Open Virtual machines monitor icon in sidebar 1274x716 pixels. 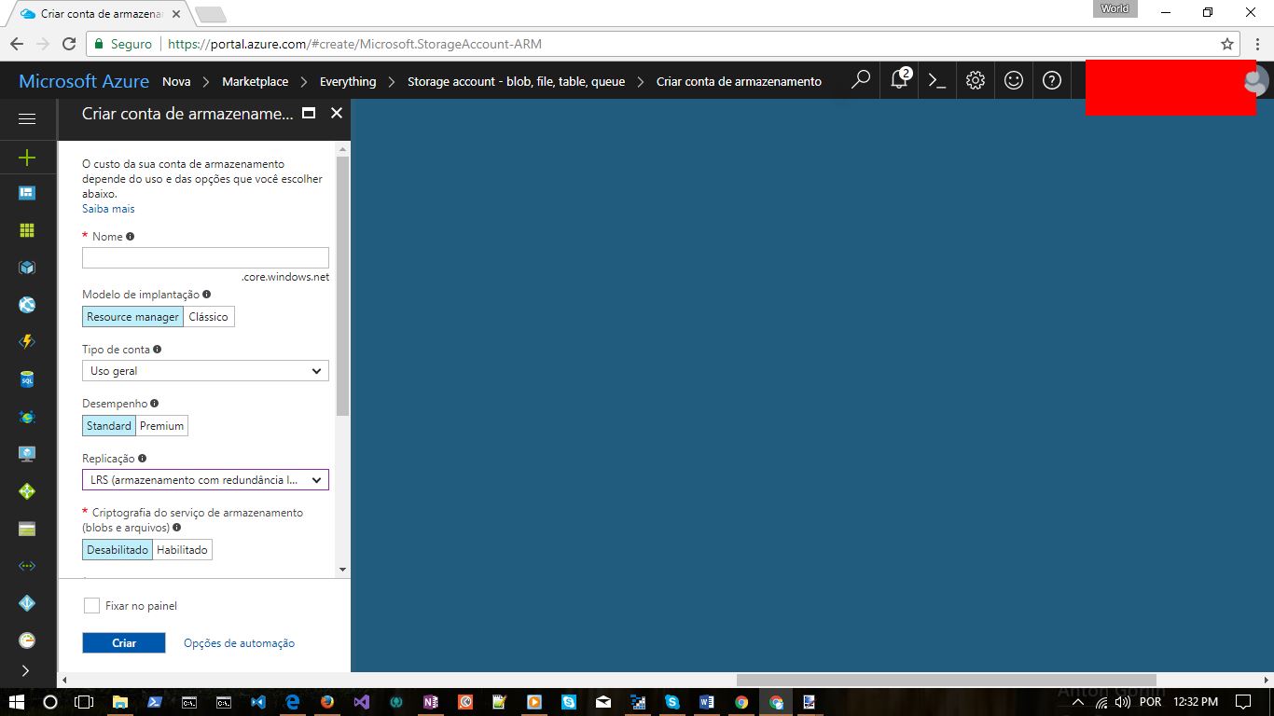(x=27, y=454)
